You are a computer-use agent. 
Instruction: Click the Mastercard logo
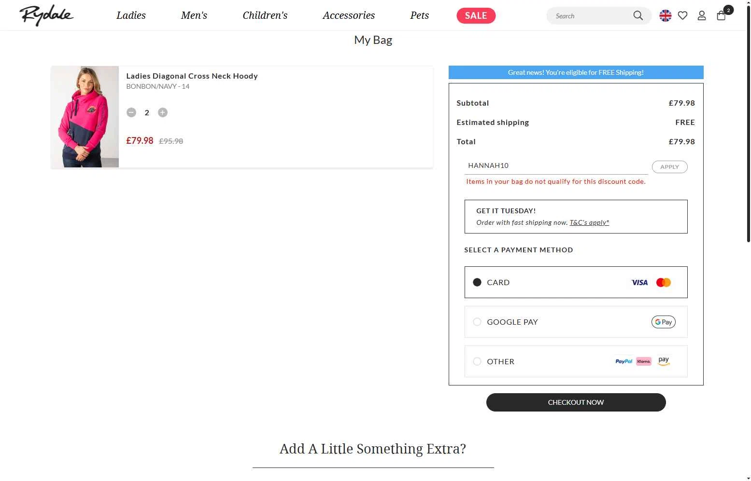[x=664, y=283]
